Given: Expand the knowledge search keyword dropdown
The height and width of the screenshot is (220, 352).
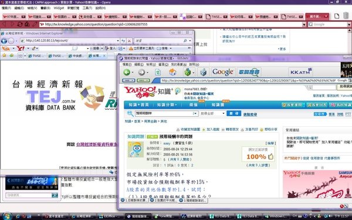Looking at the screenshot, I should pos(195,114).
